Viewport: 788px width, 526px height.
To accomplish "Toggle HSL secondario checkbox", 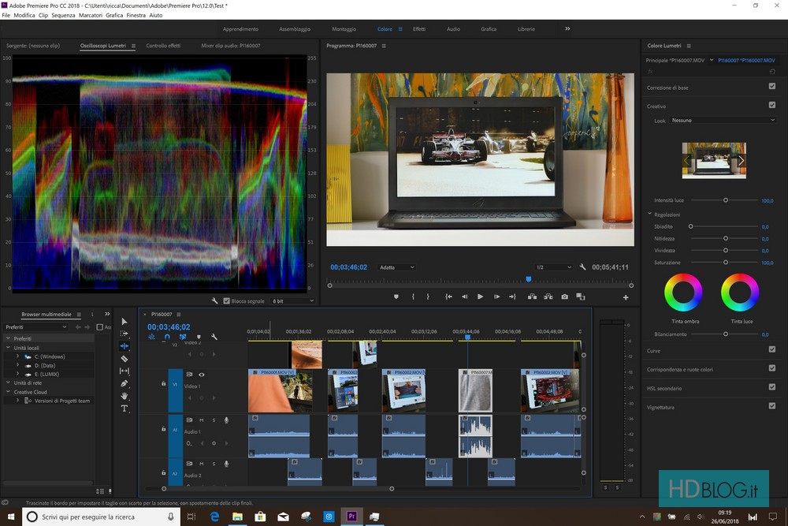I will coord(772,386).
